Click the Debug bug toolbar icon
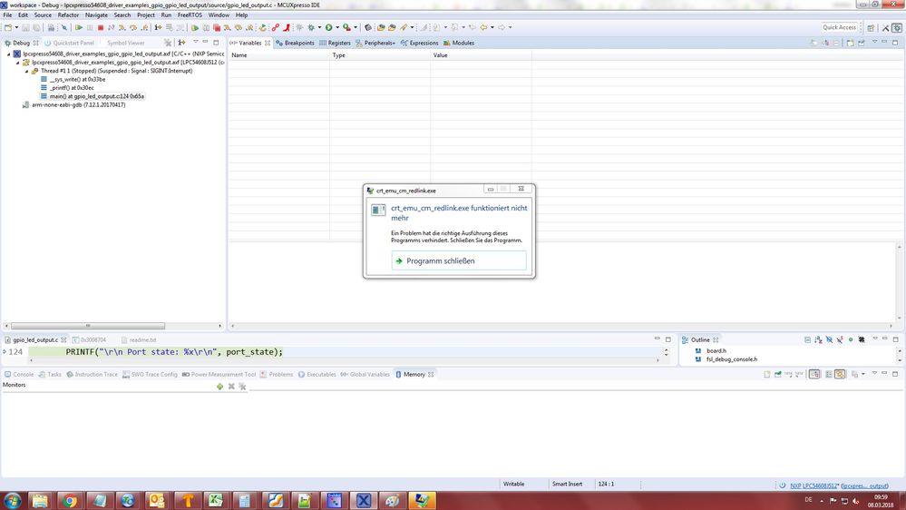The width and height of the screenshot is (906, 510). [311, 27]
